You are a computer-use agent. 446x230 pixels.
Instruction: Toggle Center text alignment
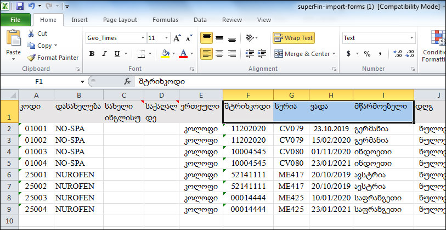(x=219, y=53)
